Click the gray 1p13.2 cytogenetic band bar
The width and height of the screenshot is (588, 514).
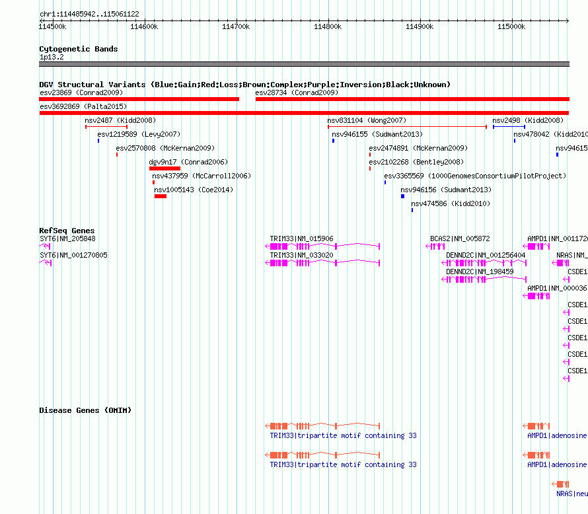pos(304,64)
